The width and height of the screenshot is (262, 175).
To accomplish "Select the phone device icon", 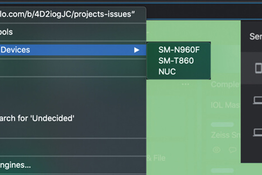I will click(259, 68).
